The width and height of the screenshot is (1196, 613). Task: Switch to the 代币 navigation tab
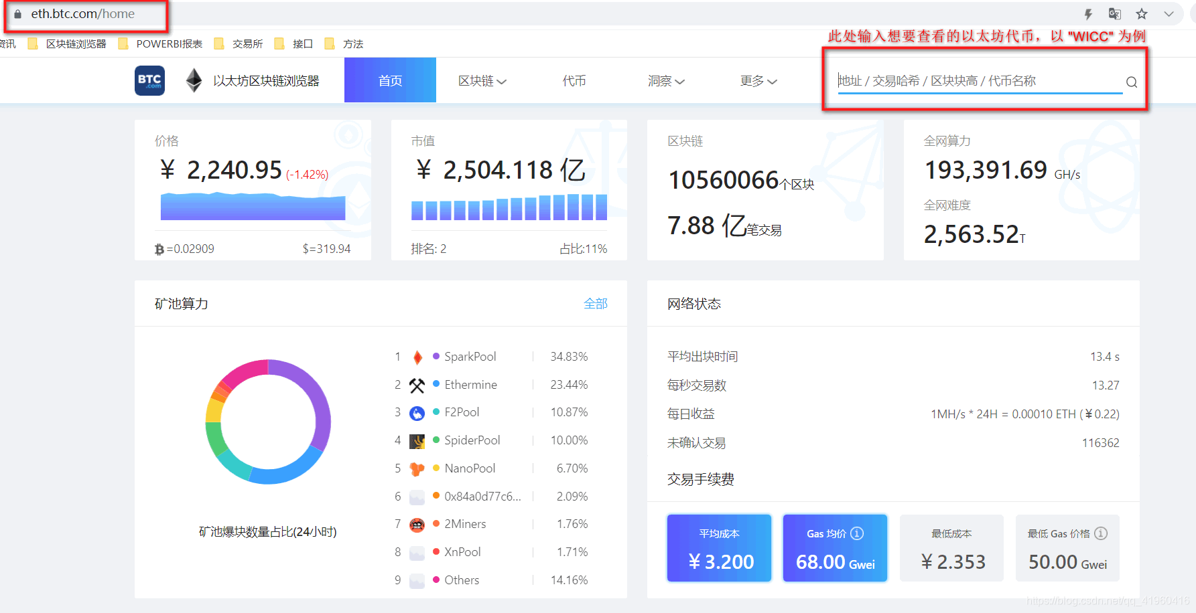point(574,80)
